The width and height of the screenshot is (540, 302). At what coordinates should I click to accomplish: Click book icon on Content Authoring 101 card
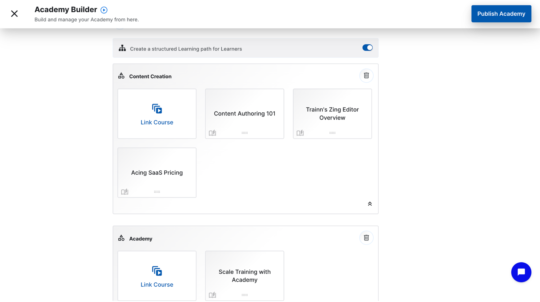pos(212,133)
